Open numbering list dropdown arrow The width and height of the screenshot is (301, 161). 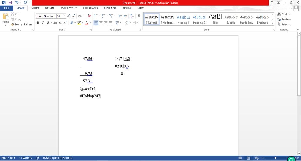pos(107,16)
